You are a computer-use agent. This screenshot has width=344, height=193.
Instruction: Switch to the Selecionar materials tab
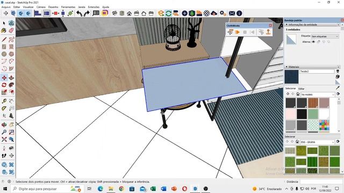click(290, 88)
